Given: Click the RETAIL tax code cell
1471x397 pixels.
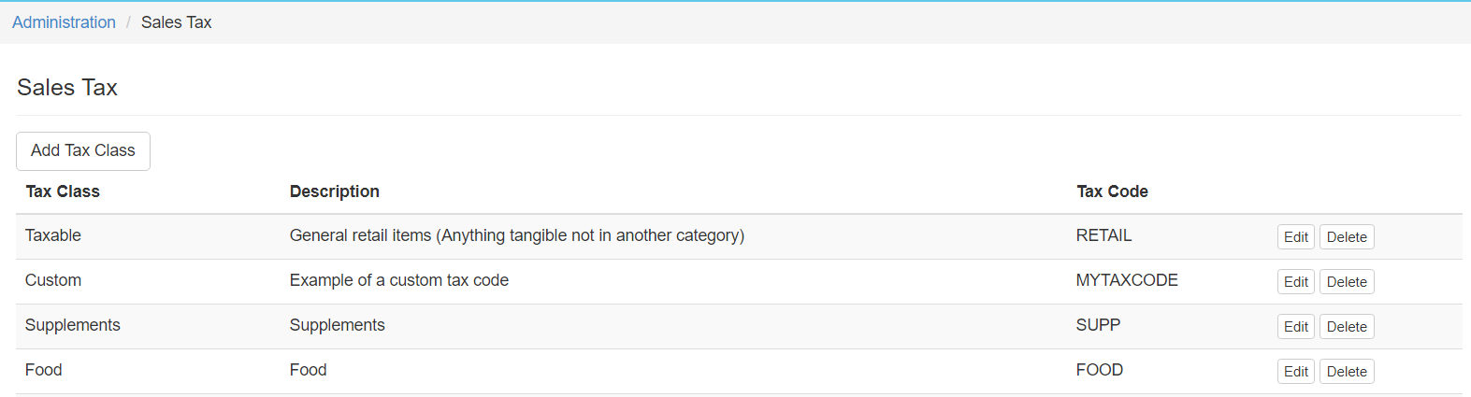Looking at the screenshot, I should pos(1103,235).
